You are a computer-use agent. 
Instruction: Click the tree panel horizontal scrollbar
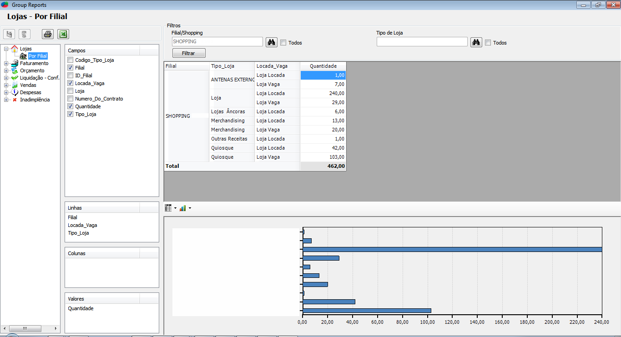(31, 328)
